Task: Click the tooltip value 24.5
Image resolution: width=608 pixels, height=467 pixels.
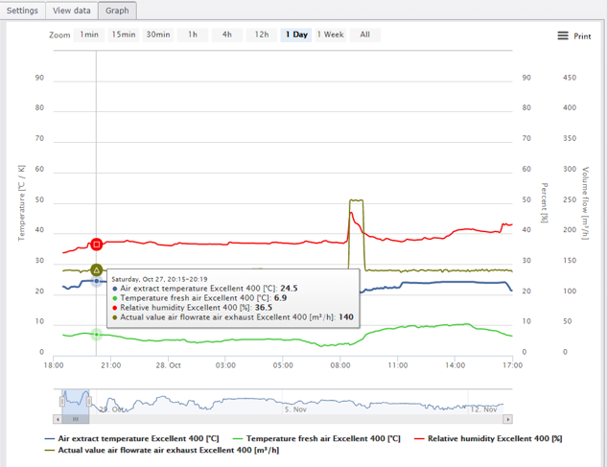Action: click(289, 289)
